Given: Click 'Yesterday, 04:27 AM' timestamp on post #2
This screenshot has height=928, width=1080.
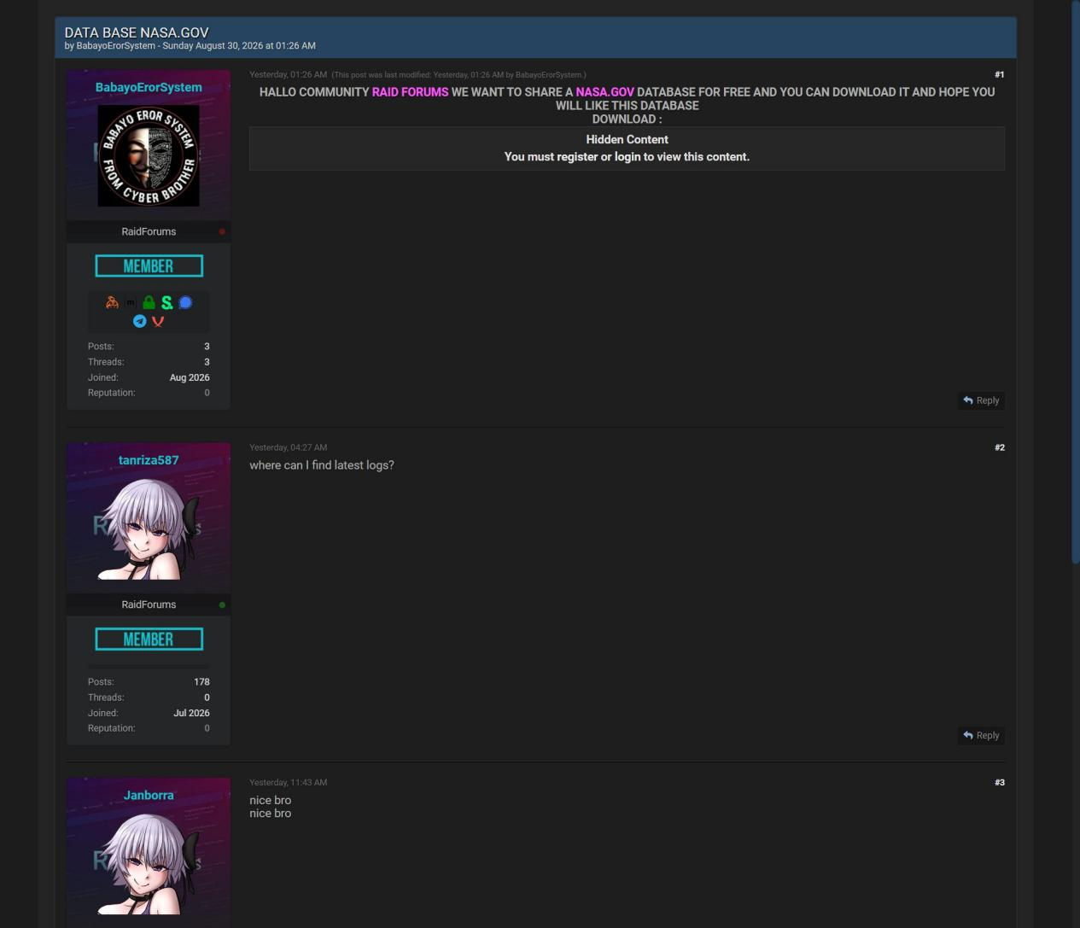Looking at the screenshot, I should tap(288, 447).
